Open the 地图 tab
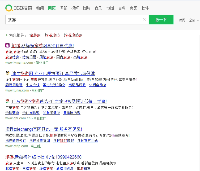Viewport: 200px width, 171px height. (x=110, y=8)
